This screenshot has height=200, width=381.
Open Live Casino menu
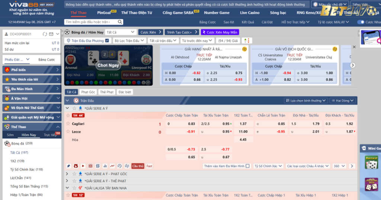tap(250, 13)
